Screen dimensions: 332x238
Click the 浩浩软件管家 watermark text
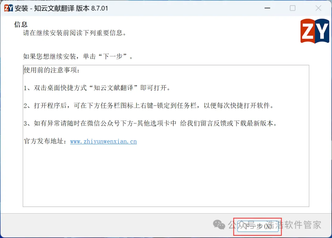coord(294,225)
